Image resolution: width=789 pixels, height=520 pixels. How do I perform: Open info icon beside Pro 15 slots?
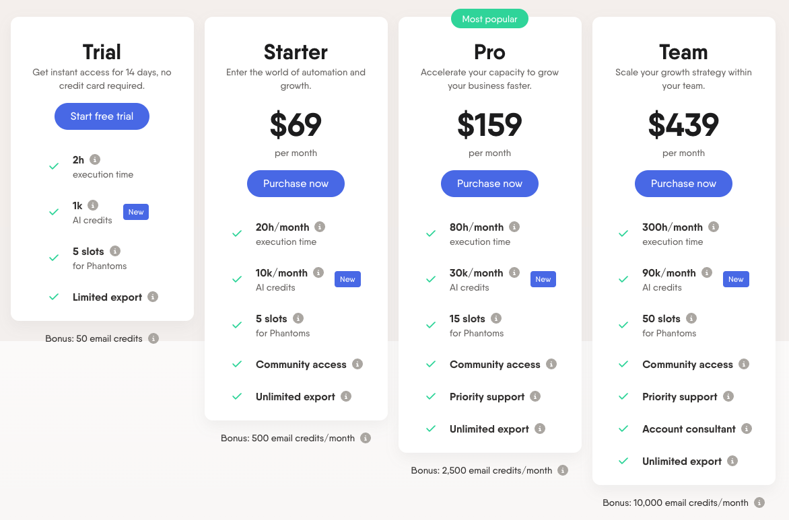(496, 318)
